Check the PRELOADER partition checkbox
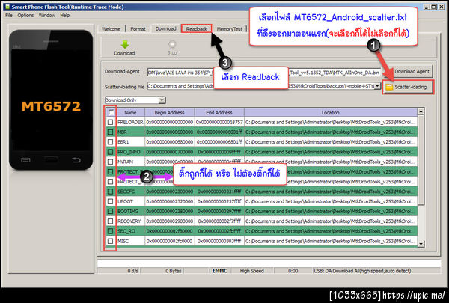The height and width of the screenshot is (303, 449). pyautogui.click(x=110, y=122)
